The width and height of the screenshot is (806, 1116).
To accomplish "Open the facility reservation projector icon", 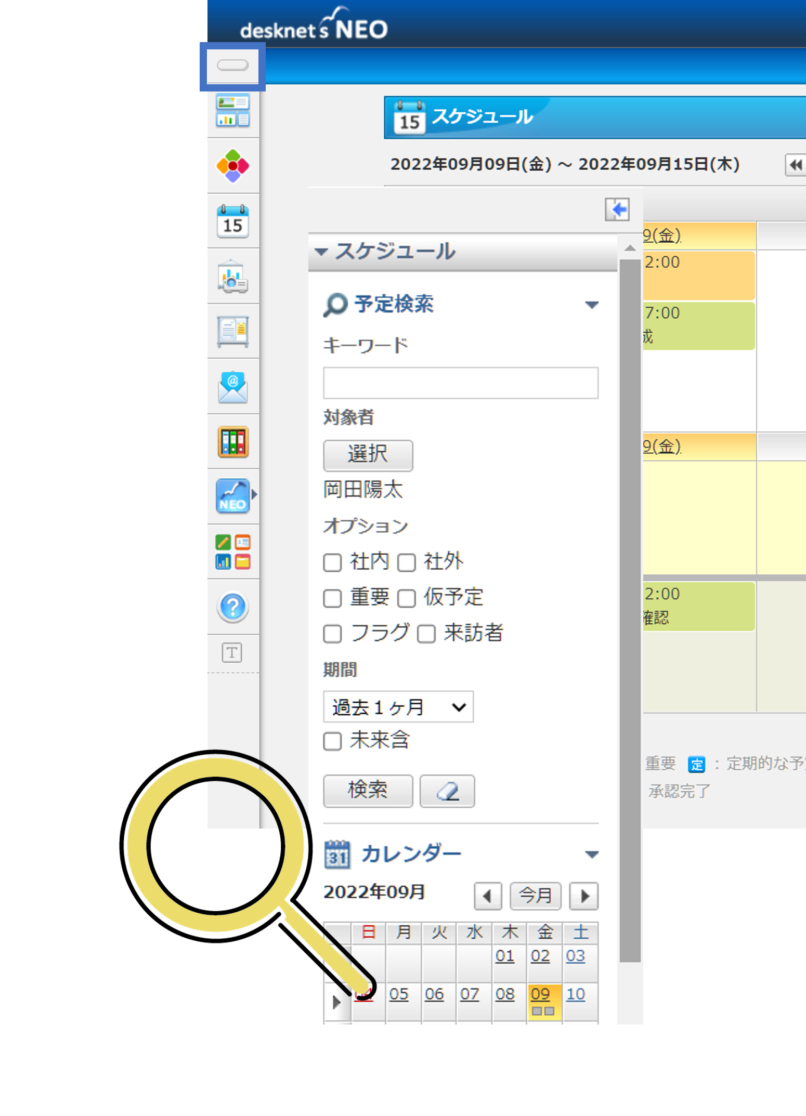I will point(232,277).
